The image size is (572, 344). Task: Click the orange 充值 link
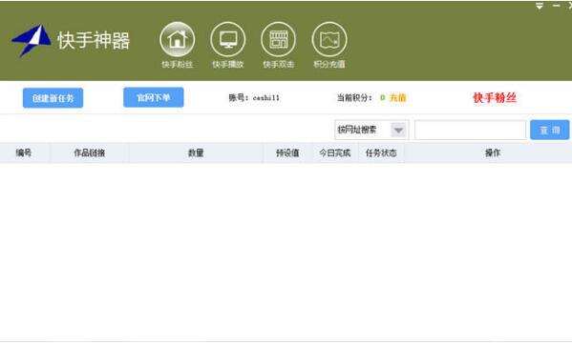pyautogui.click(x=397, y=97)
